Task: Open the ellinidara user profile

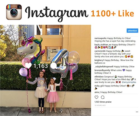Action: coord(99,77)
